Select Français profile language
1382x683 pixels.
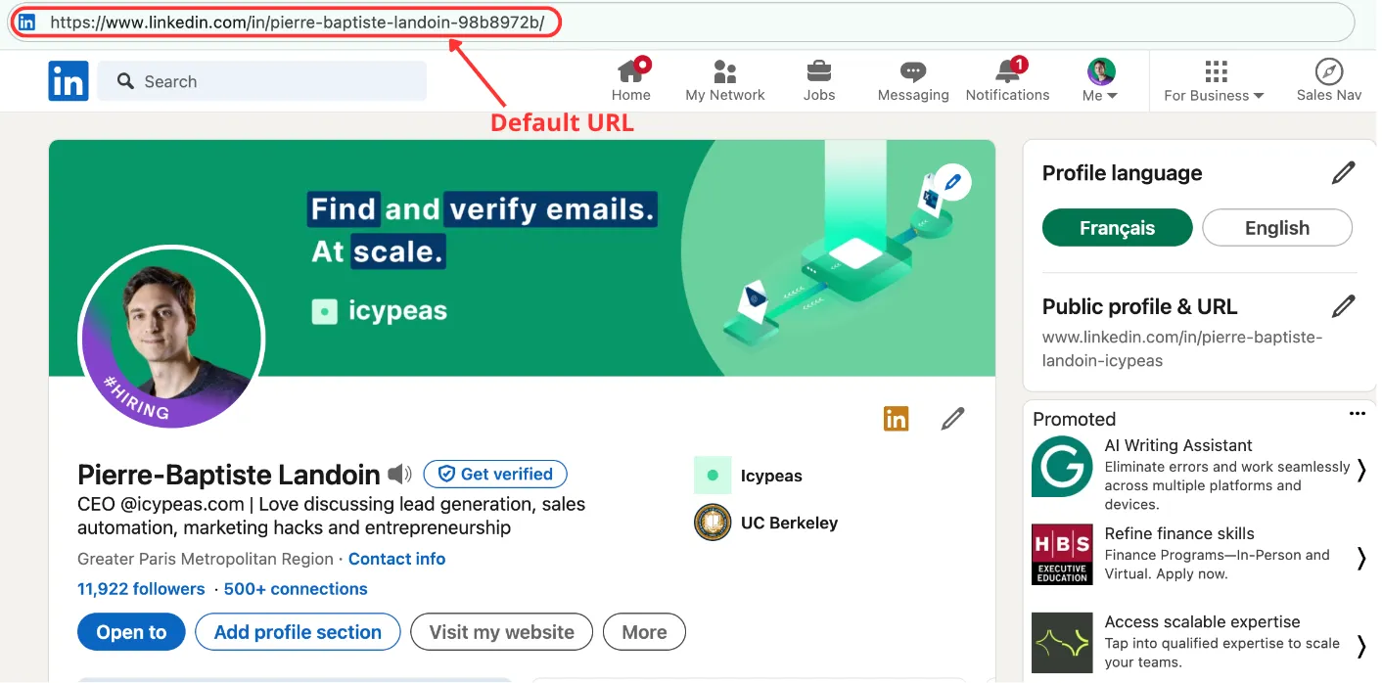1117,228
